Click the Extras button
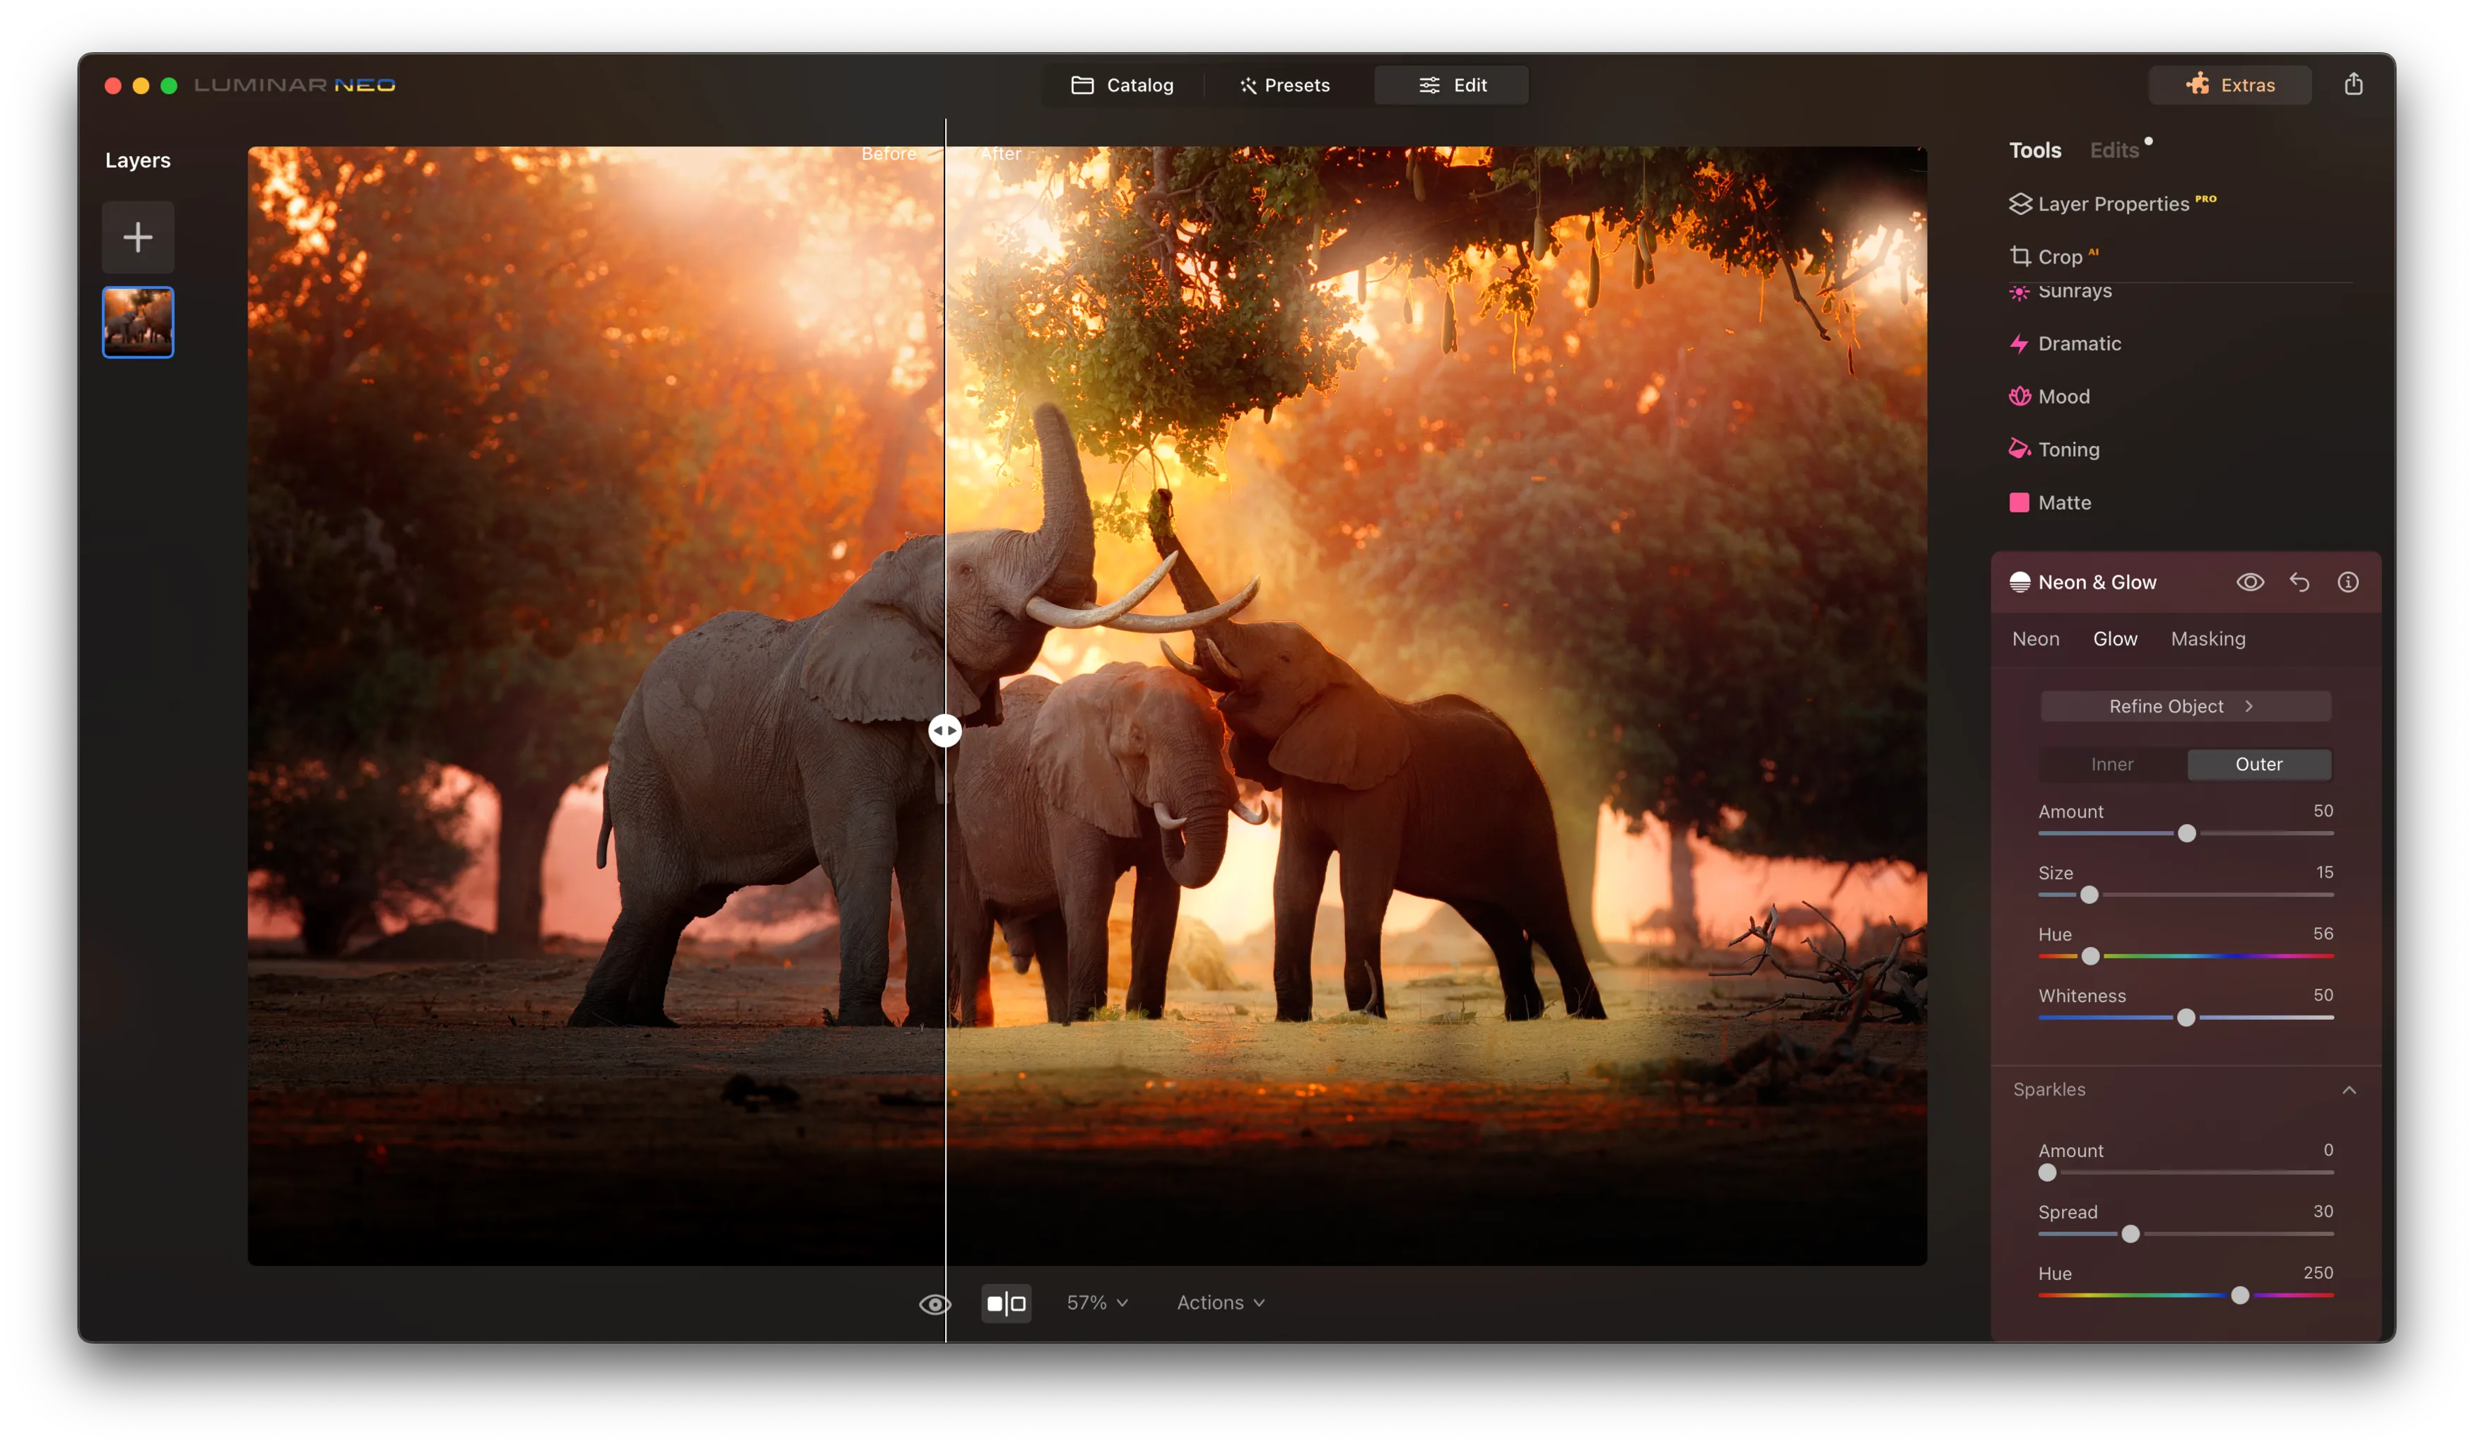 coord(2229,86)
